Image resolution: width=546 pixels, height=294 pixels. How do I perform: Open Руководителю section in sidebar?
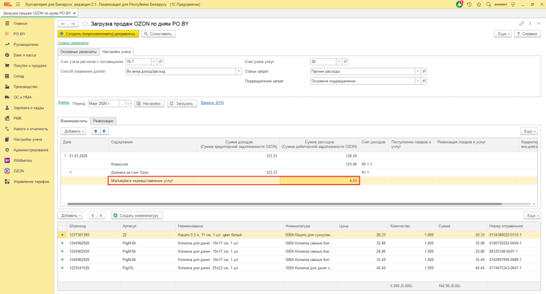point(26,45)
